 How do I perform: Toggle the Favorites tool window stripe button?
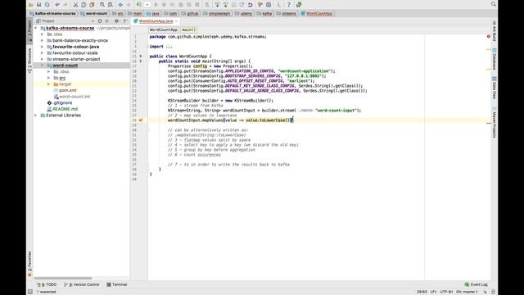point(29,264)
